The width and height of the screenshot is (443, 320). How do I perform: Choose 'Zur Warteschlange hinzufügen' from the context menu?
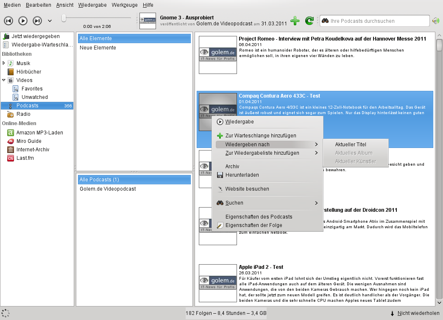click(x=267, y=136)
